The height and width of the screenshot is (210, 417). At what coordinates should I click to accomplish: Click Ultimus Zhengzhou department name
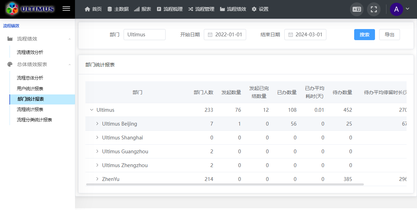125,165
